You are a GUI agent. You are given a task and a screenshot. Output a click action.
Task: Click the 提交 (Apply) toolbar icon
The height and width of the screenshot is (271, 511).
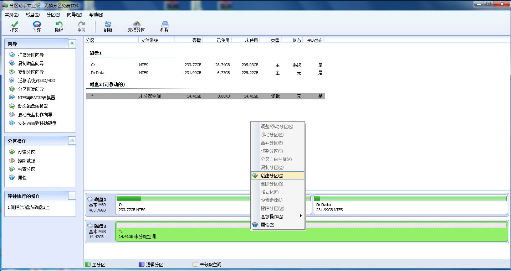[x=14, y=27]
